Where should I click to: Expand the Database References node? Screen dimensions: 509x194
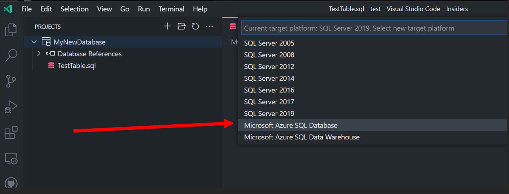(39, 54)
